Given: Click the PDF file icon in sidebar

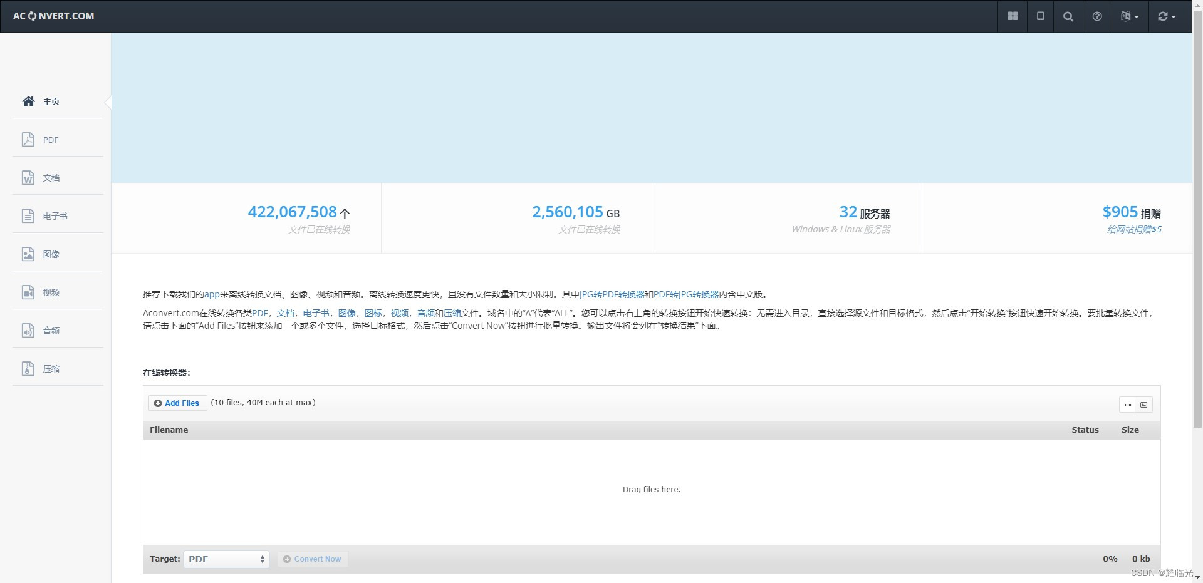Looking at the screenshot, I should pos(28,140).
